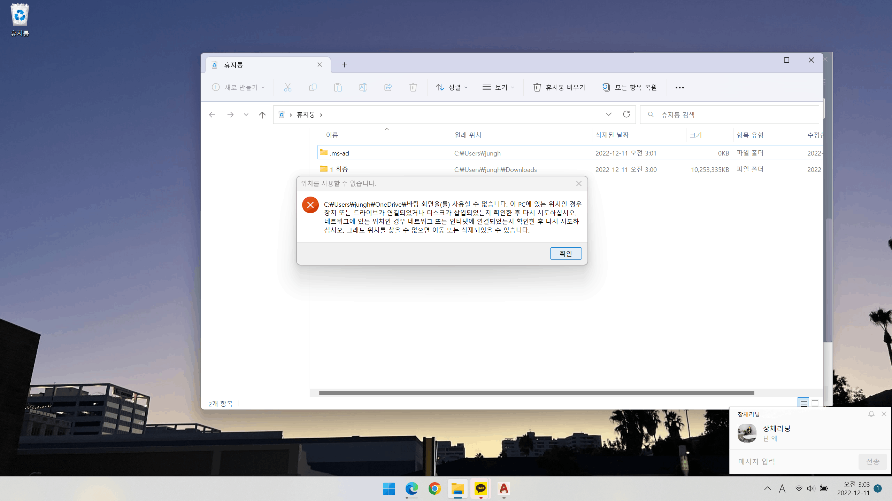
Task: Click the Cut scissors icon in toolbar
Action: pos(287,87)
